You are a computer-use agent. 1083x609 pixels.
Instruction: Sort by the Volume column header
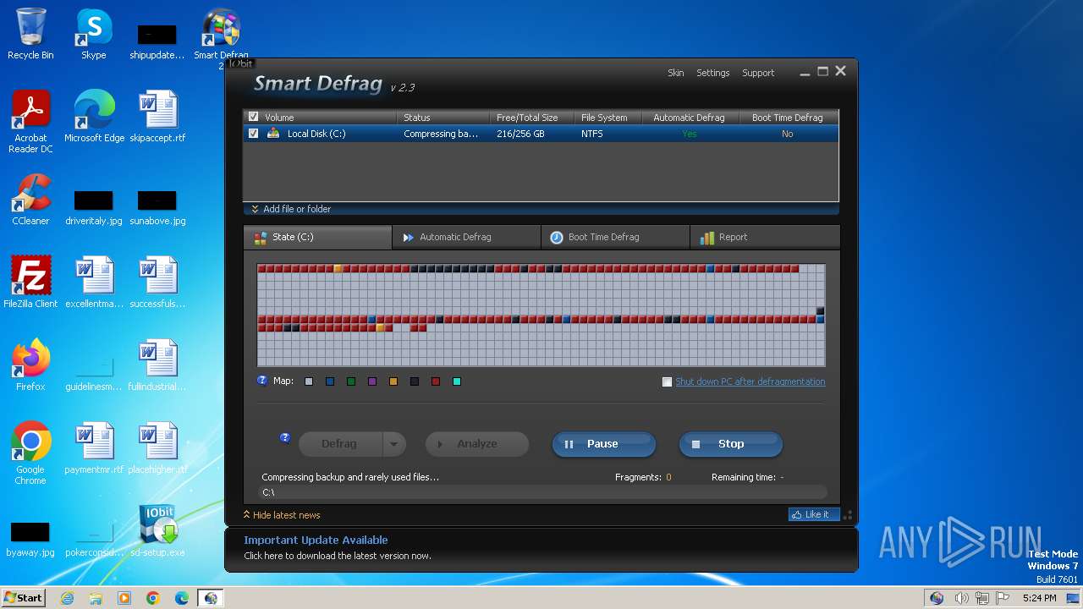[x=328, y=118]
